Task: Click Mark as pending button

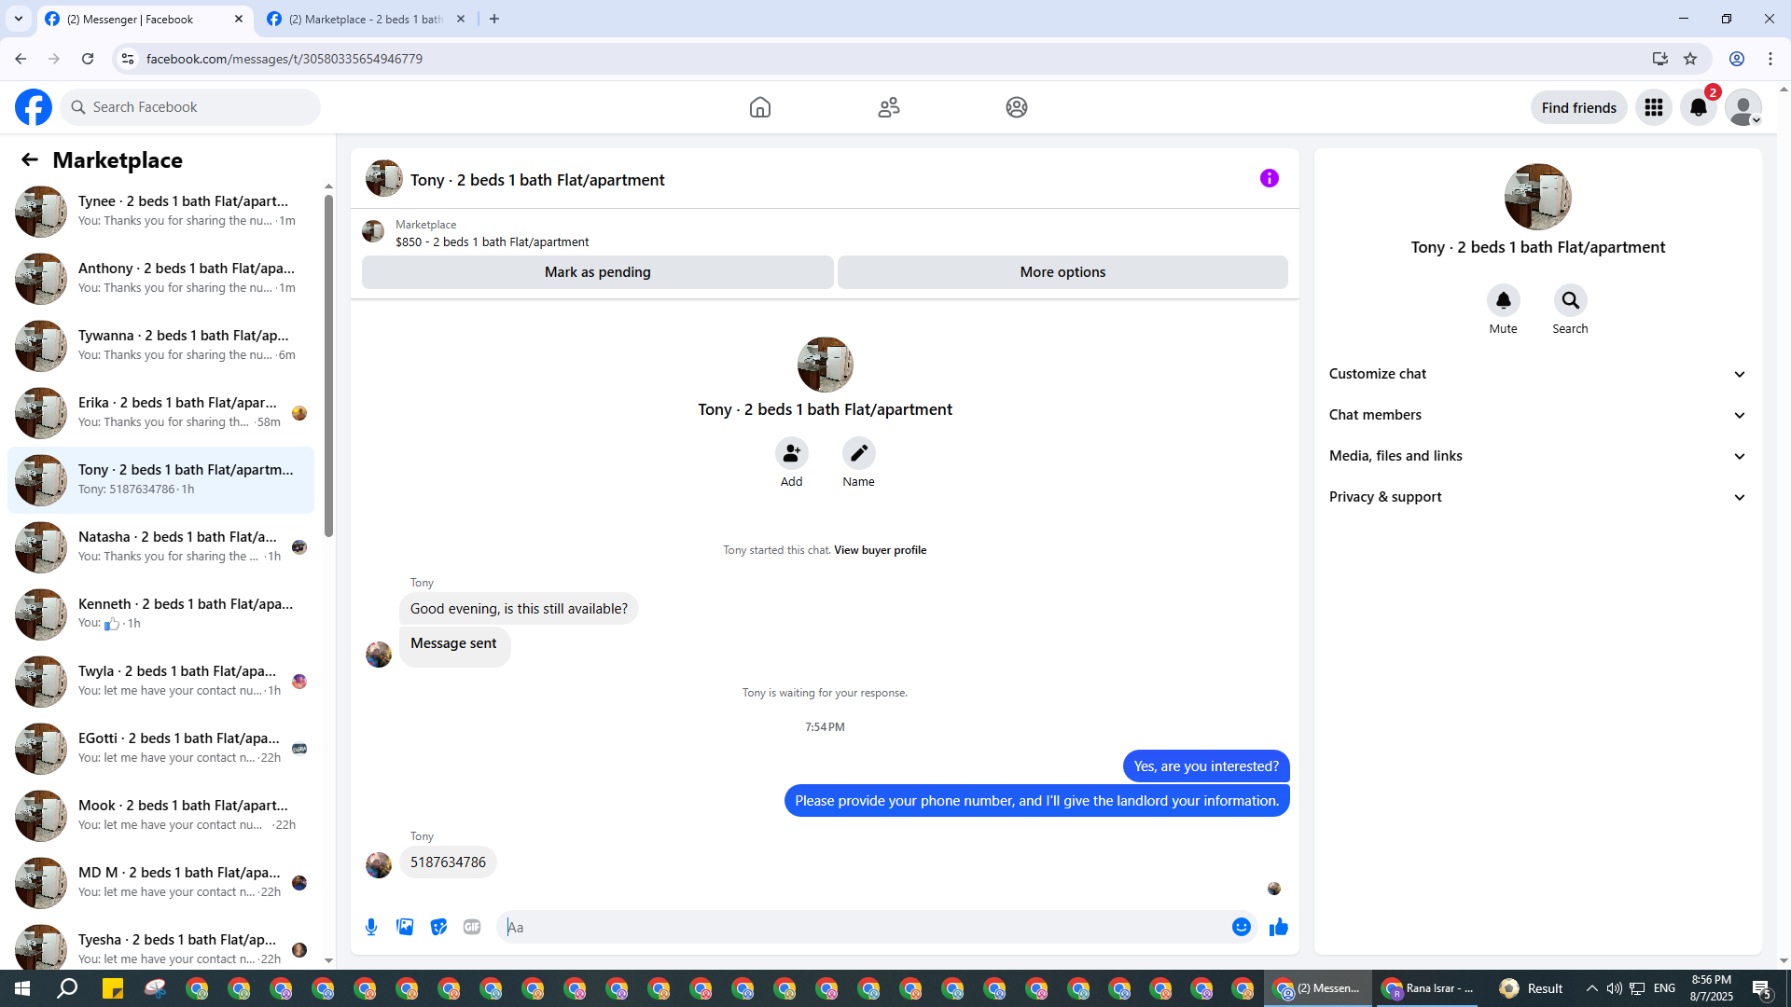Action: pos(598,272)
